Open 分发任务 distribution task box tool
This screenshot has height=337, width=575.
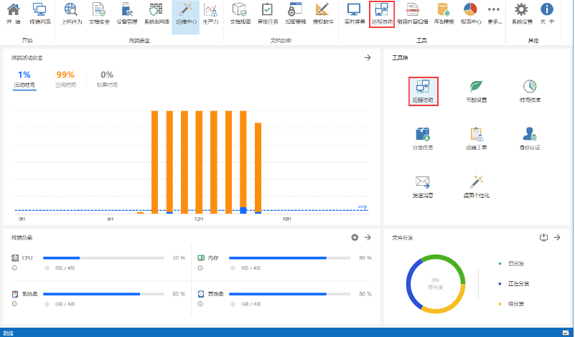tap(423, 139)
